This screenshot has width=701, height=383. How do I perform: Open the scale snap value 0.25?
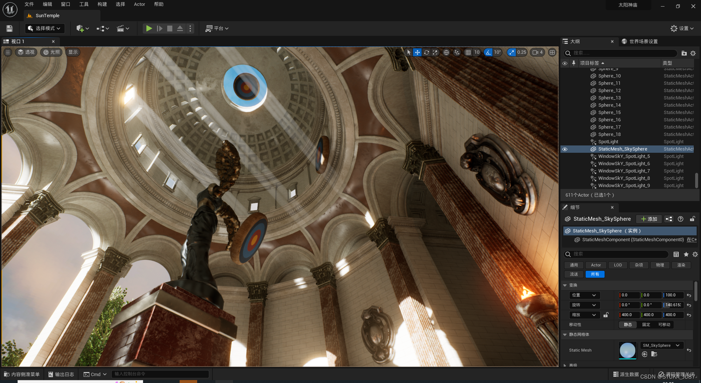(x=522, y=52)
